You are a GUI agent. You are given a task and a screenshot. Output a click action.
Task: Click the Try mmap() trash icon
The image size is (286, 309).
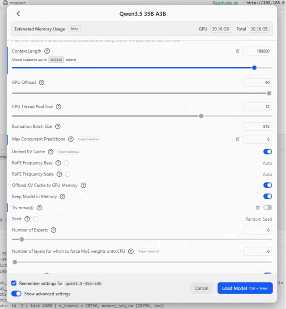258,208
